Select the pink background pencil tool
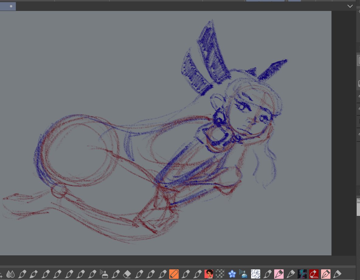The image size is (360, 280). [x=279, y=274]
